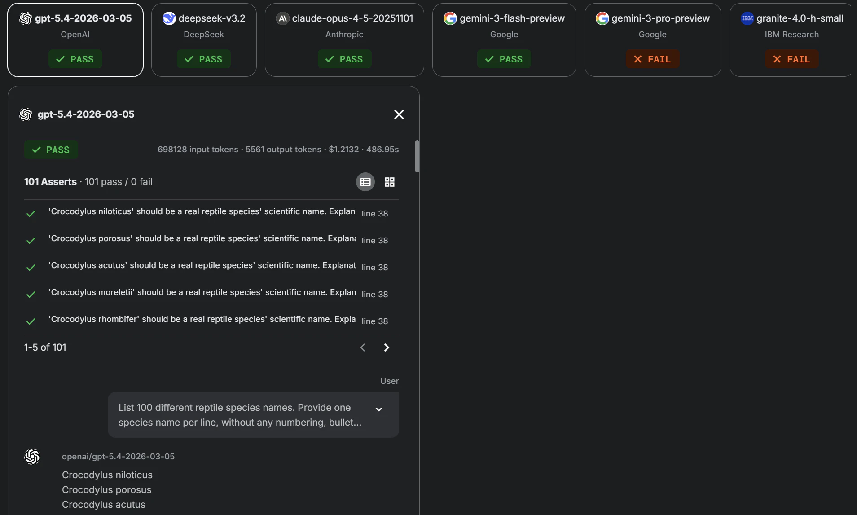Click the PASS badge on deepseek-v3.2
This screenshot has height=515, width=857.
(x=204, y=59)
